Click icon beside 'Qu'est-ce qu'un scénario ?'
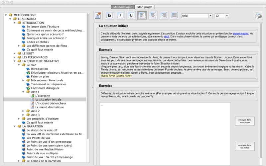This screenshot has height=166, width=266. click(x=24, y=34)
